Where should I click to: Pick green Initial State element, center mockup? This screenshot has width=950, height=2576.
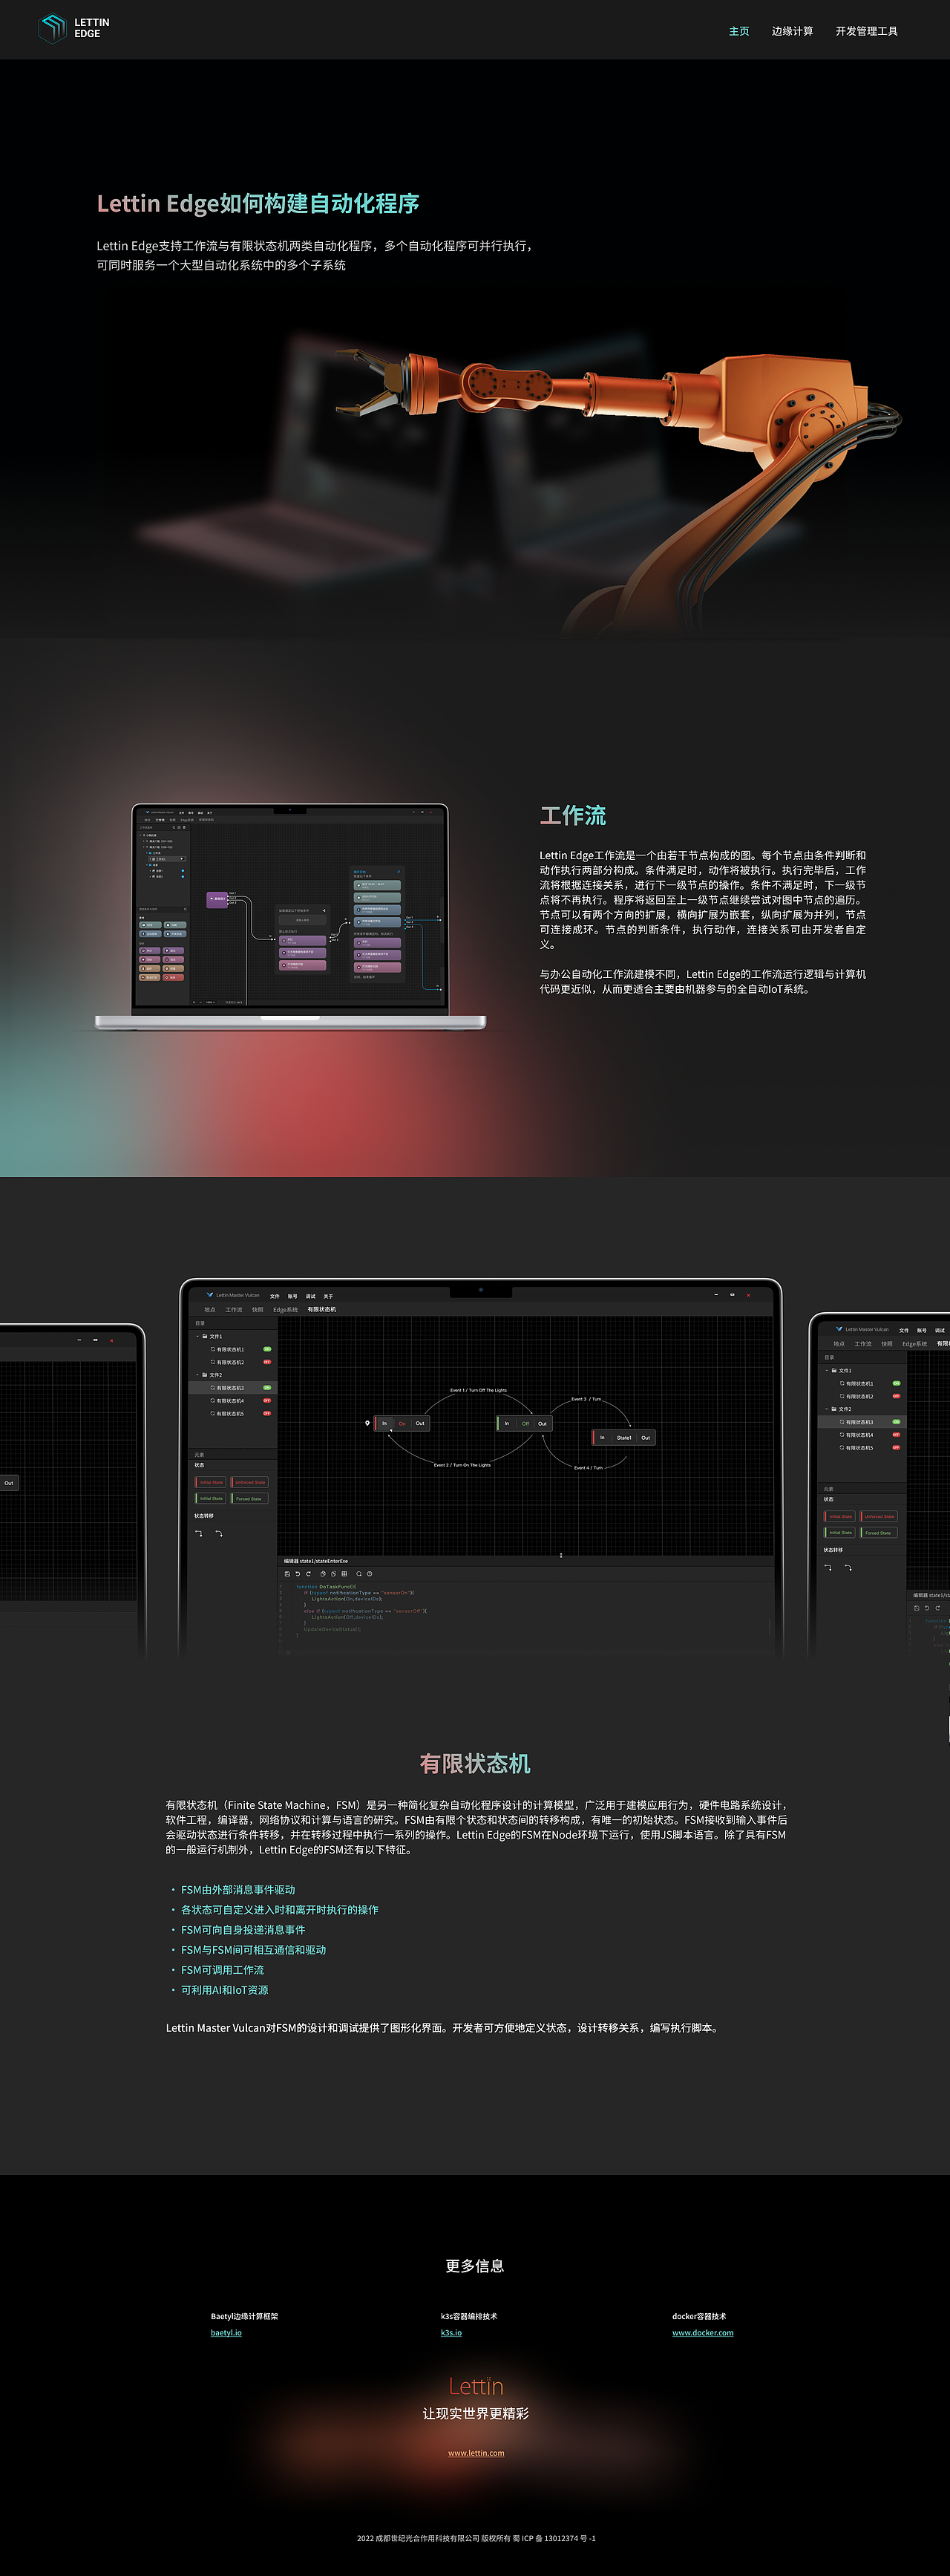click(x=210, y=1498)
